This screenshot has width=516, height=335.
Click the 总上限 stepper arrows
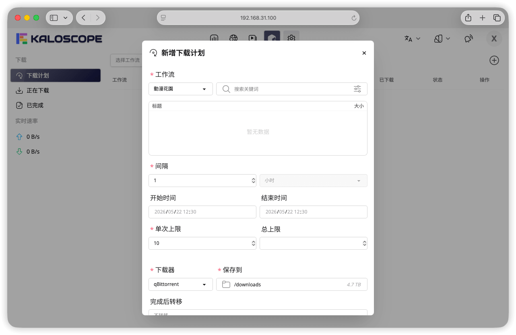364,243
